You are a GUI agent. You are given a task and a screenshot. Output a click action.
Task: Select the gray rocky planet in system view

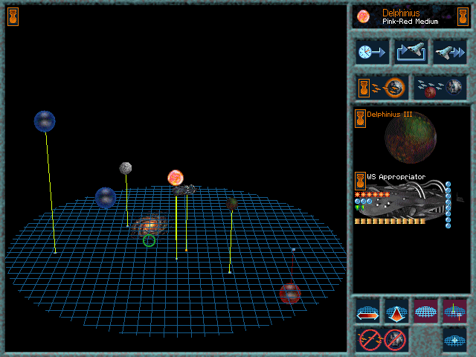point(126,168)
